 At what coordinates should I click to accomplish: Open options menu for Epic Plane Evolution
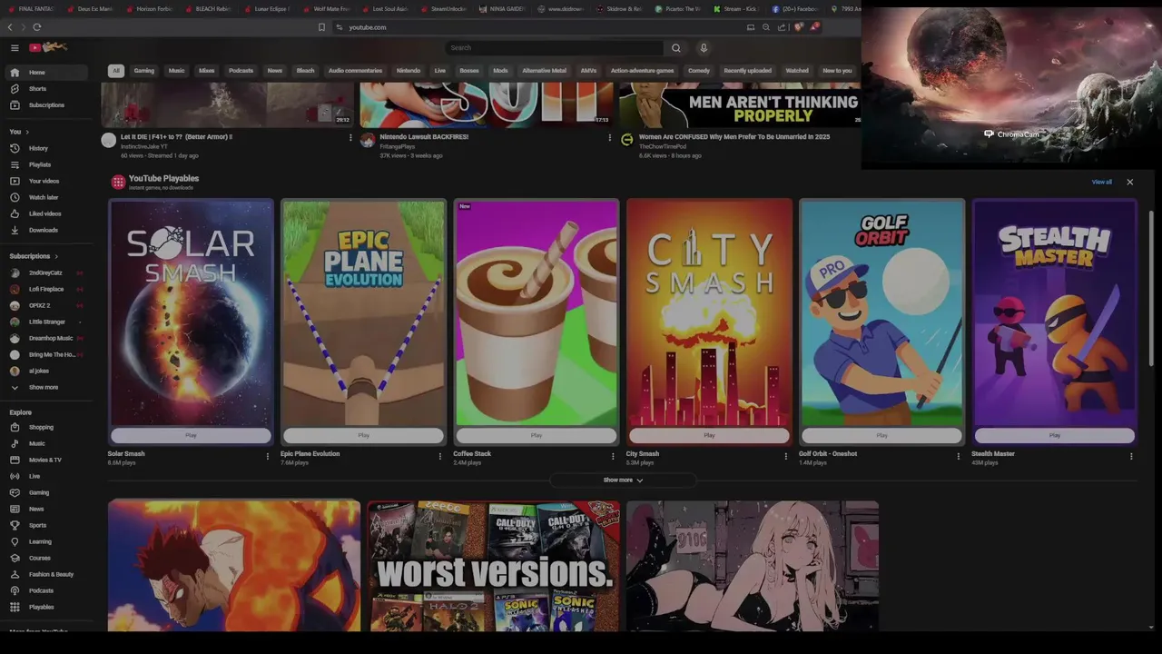(x=440, y=456)
